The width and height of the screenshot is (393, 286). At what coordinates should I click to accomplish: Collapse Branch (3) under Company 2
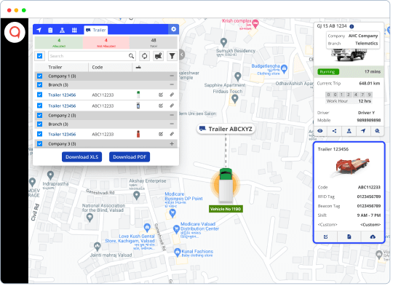[172, 124]
